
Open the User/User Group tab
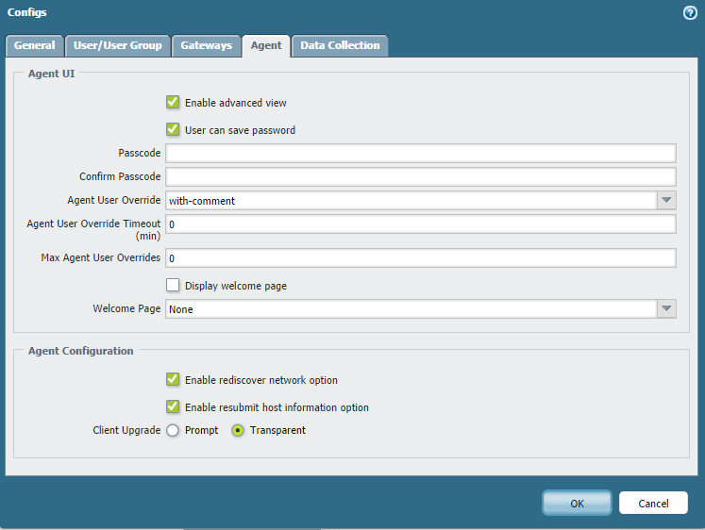click(118, 45)
